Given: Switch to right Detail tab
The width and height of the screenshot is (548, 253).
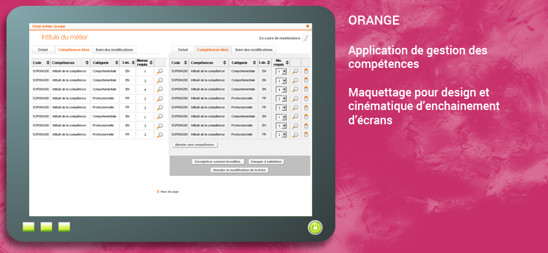Looking at the screenshot, I should click(x=183, y=50).
